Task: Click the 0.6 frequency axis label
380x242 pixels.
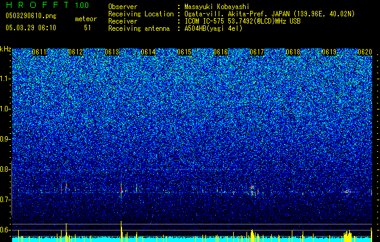Action: tap(5, 230)
